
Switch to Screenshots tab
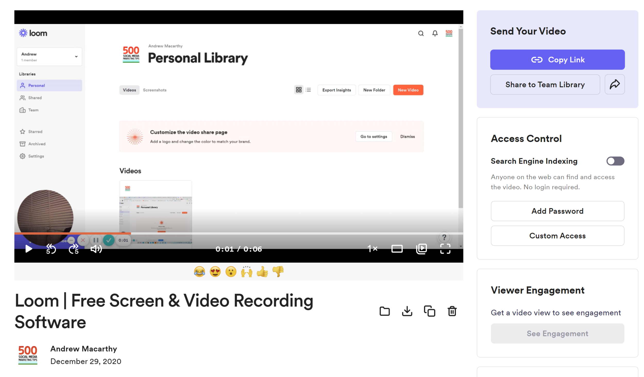[155, 90]
